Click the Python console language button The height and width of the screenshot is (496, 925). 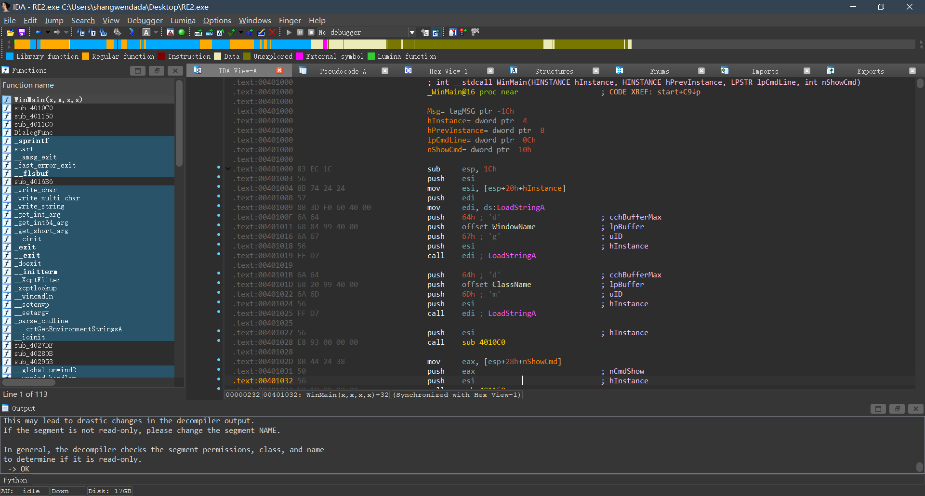[x=15, y=480]
